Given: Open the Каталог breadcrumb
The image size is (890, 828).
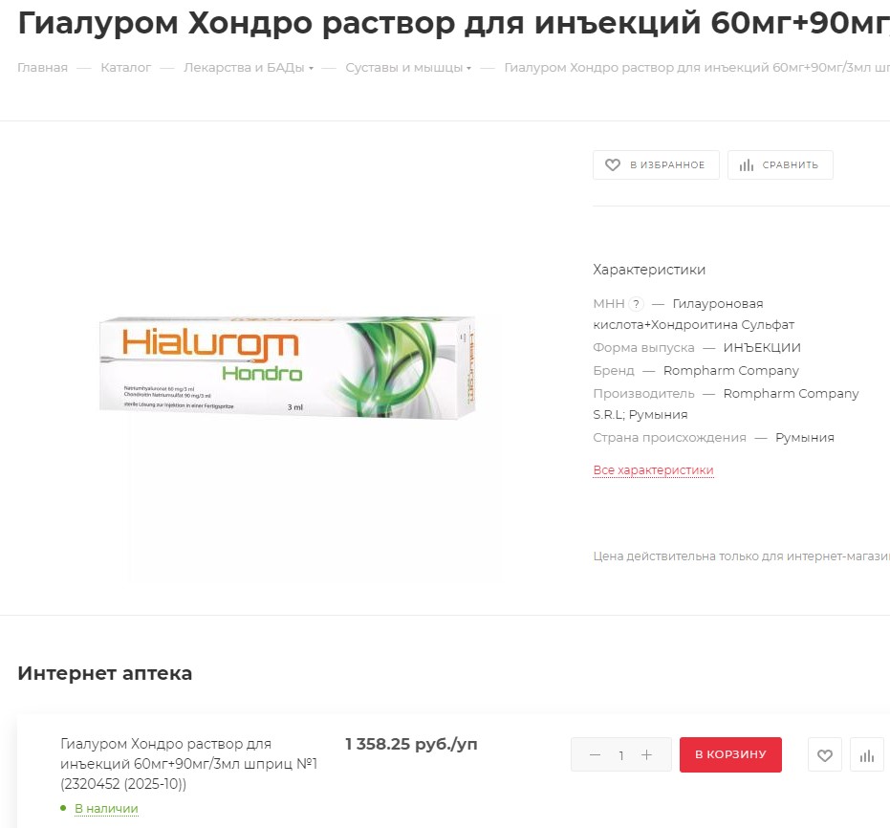Looking at the screenshot, I should click(126, 68).
